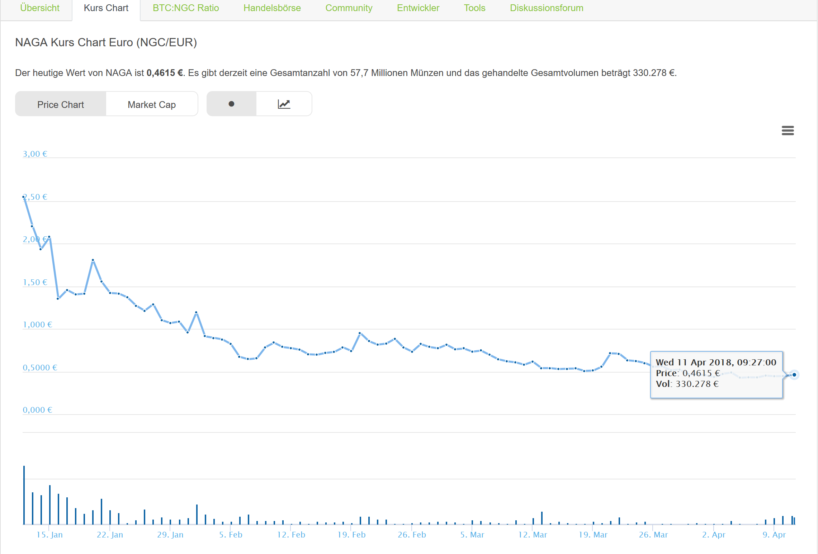Open the Diskussionsforum link

pos(546,8)
